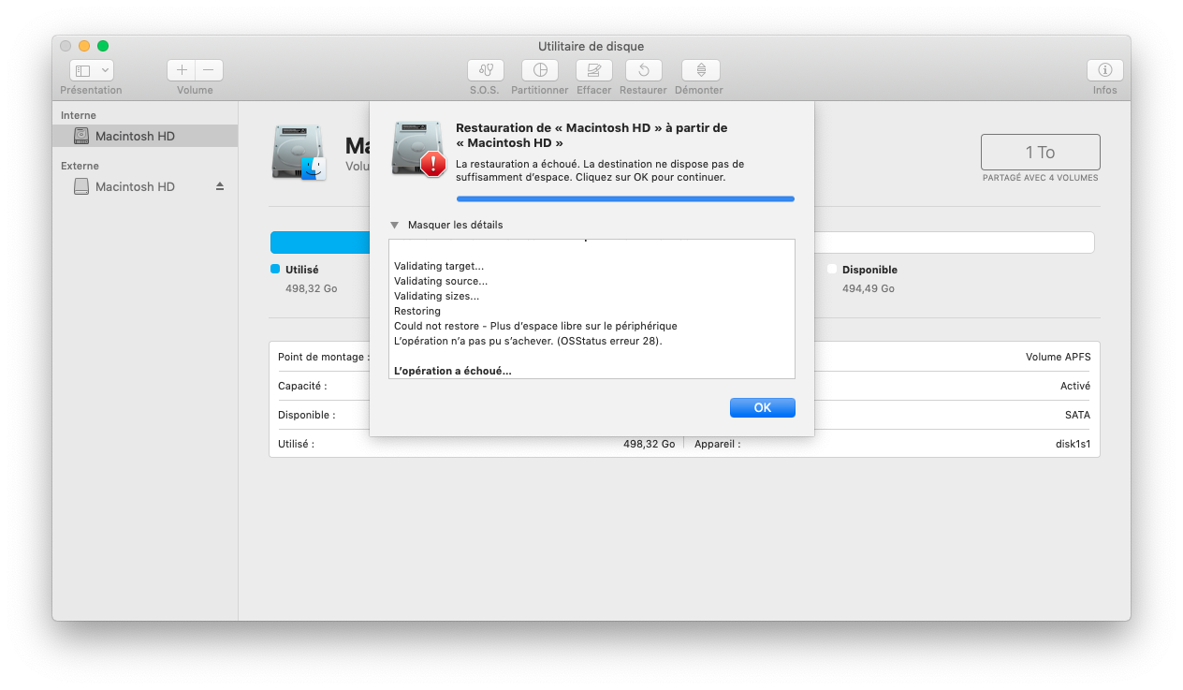Click the Restoring log line
The image size is (1183, 690).
(417, 311)
